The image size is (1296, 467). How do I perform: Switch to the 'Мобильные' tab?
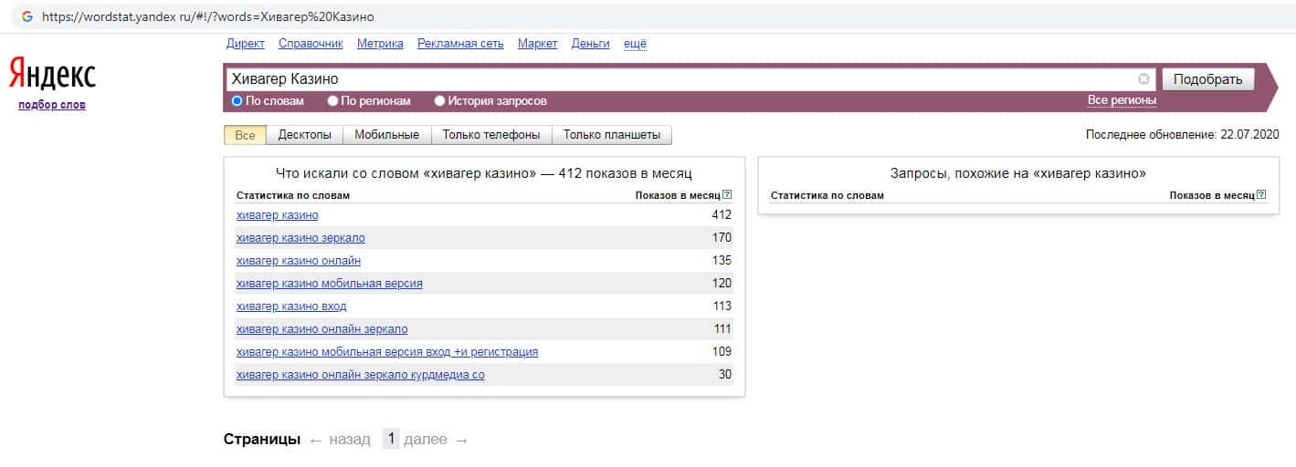pos(386,135)
